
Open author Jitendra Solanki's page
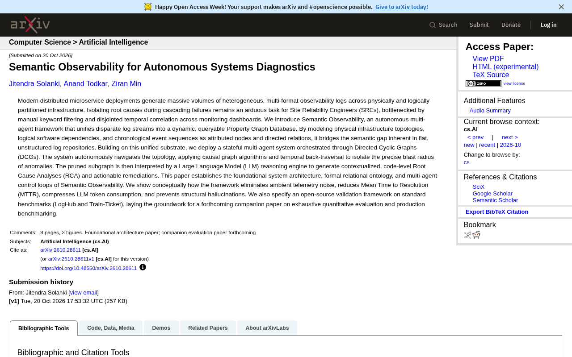tap(34, 84)
